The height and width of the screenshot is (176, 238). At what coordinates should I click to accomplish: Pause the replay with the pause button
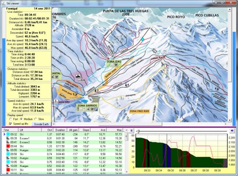pyautogui.click(x=131, y=131)
